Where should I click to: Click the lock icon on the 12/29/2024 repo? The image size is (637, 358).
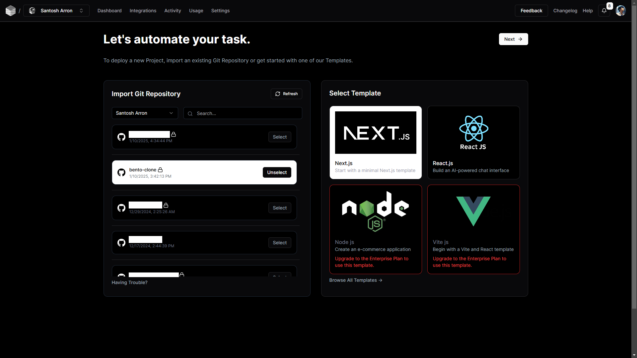tap(166, 205)
